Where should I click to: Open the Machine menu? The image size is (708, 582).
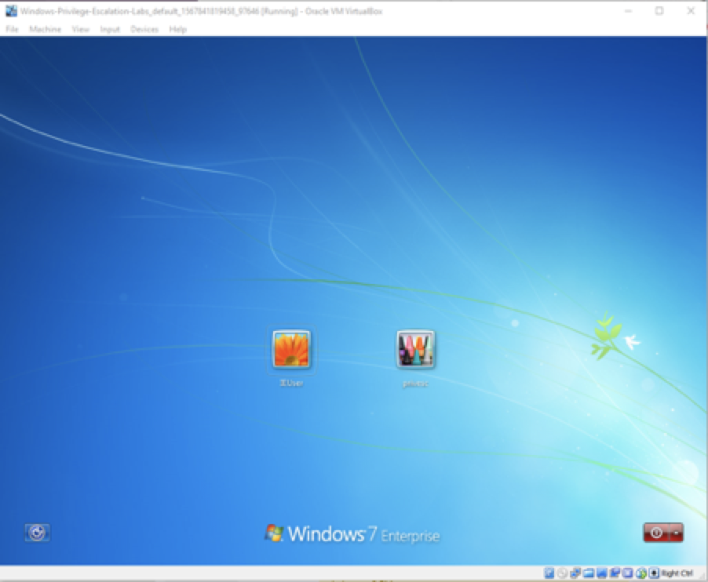(x=46, y=29)
